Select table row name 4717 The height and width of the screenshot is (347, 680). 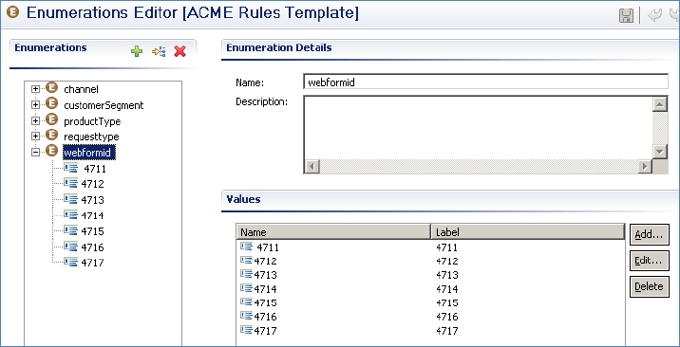265,331
